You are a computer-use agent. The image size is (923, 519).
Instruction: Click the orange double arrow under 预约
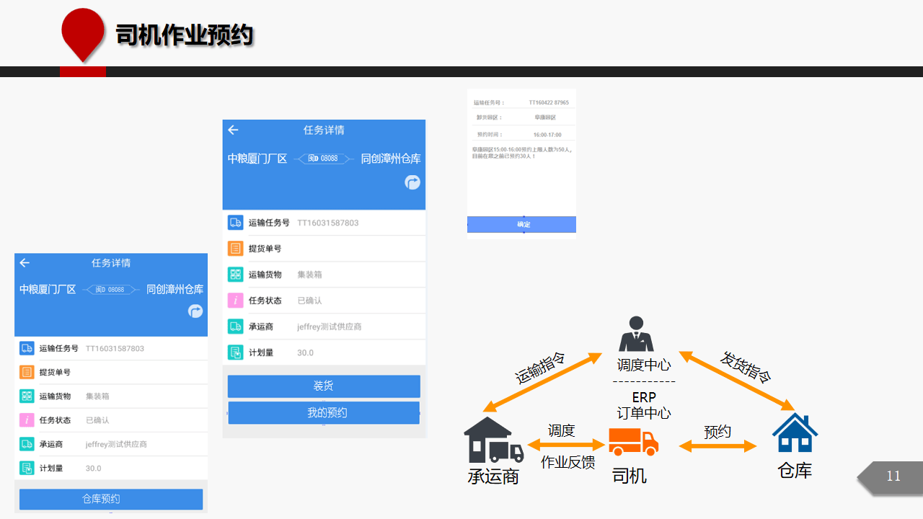click(717, 447)
